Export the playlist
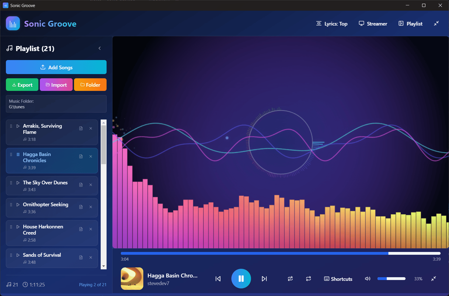449x296 pixels. click(22, 85)
